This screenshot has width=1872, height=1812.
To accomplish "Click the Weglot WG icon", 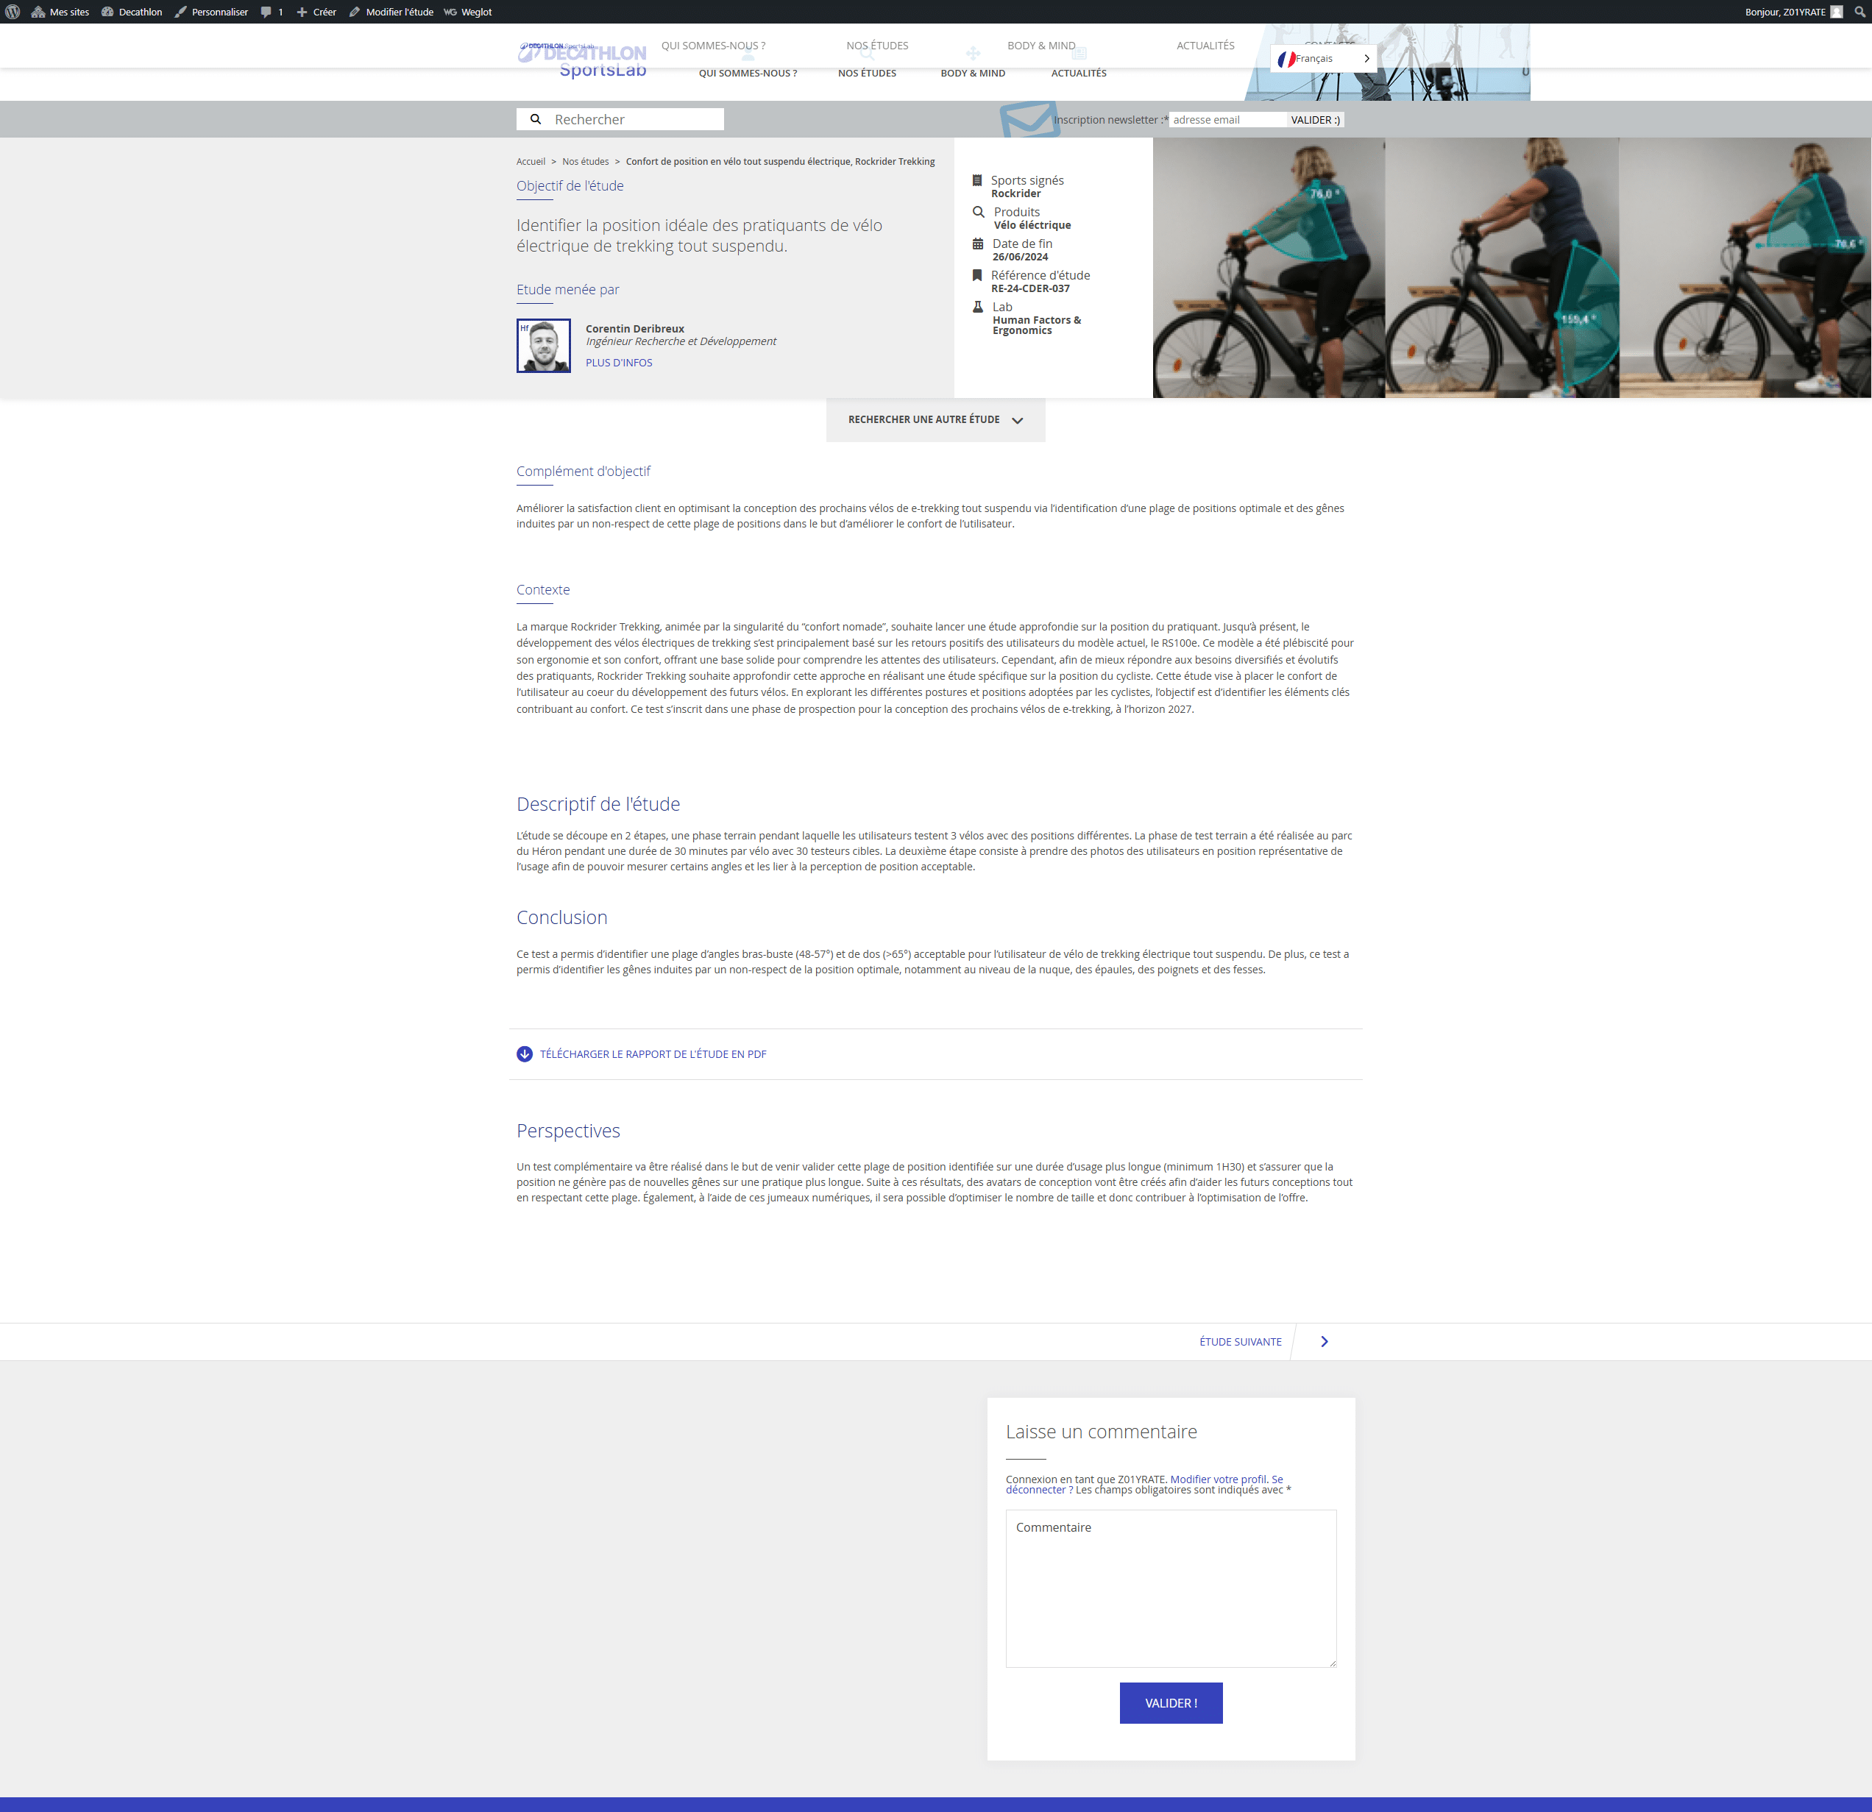I will click(450, 12).
